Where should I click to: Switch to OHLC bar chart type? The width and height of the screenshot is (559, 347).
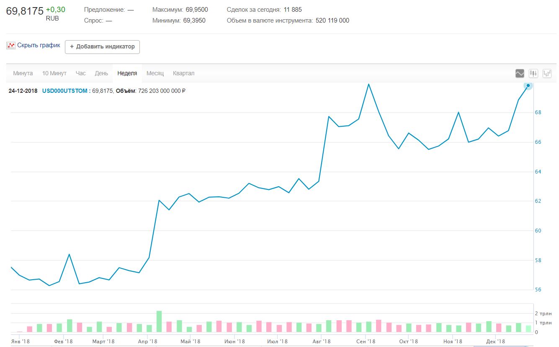click(x=547, y=74)
